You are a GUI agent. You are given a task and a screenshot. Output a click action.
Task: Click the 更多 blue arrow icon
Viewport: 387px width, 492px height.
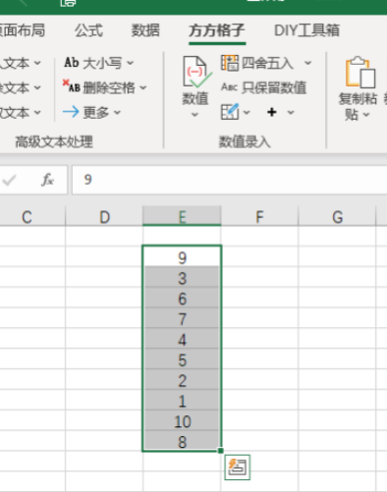[71, 112]
